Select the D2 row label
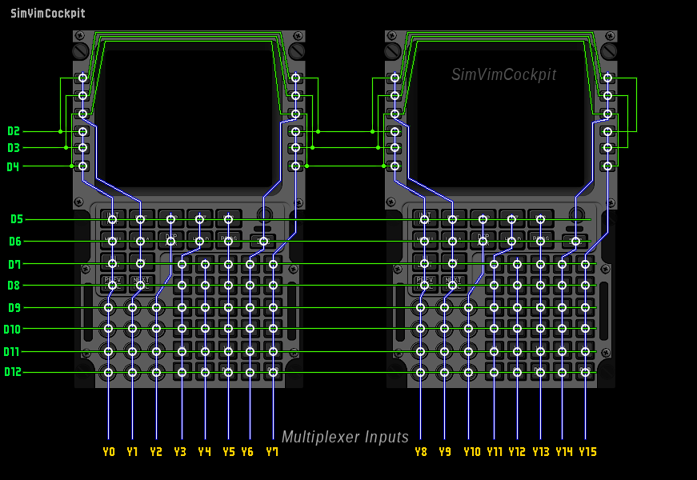 pos(14,131)
